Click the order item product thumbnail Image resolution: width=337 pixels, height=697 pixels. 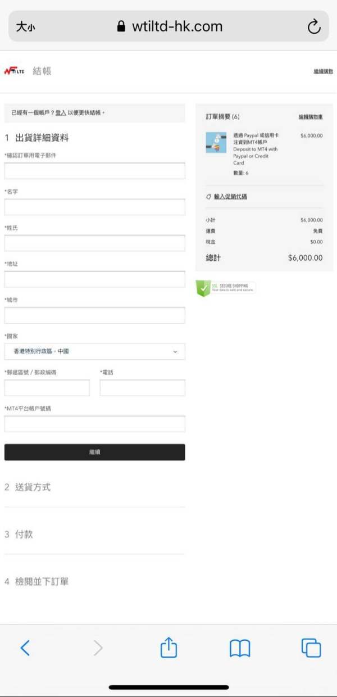pos(216,142)
